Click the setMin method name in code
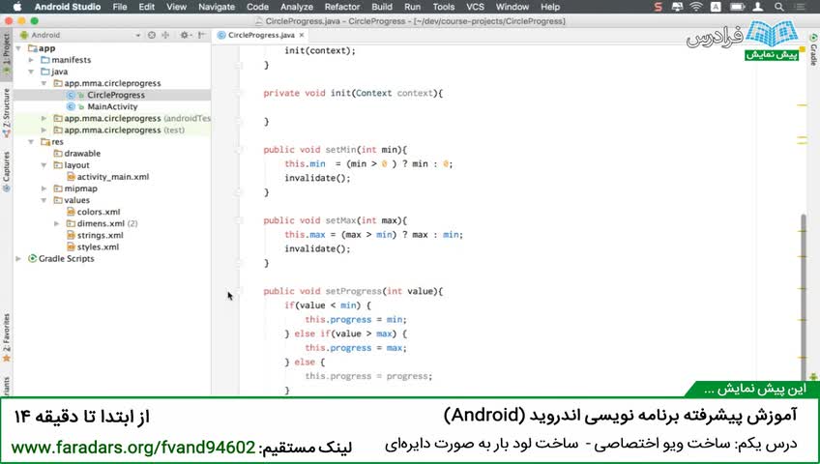This screenshot has width=820, height=464. (340, 150)
